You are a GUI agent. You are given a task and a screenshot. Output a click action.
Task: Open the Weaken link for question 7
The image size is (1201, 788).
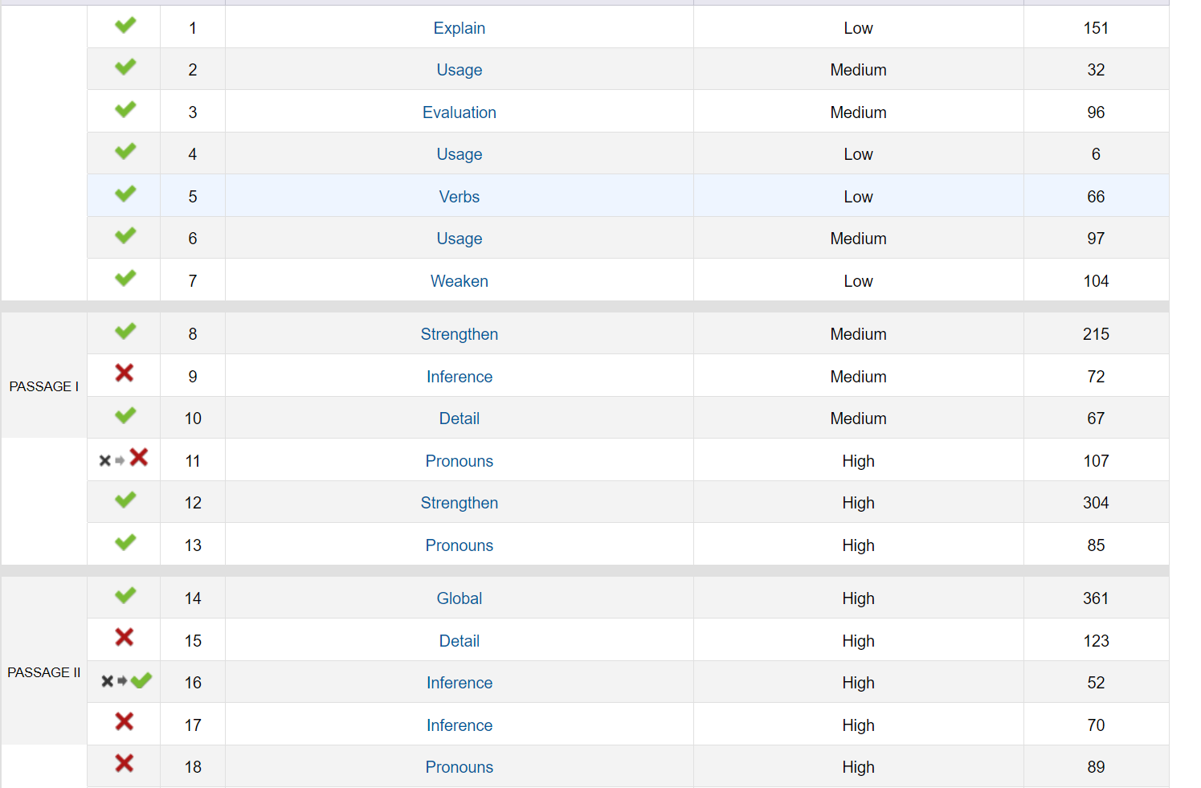pyautogui.click(x=459, y=281)
